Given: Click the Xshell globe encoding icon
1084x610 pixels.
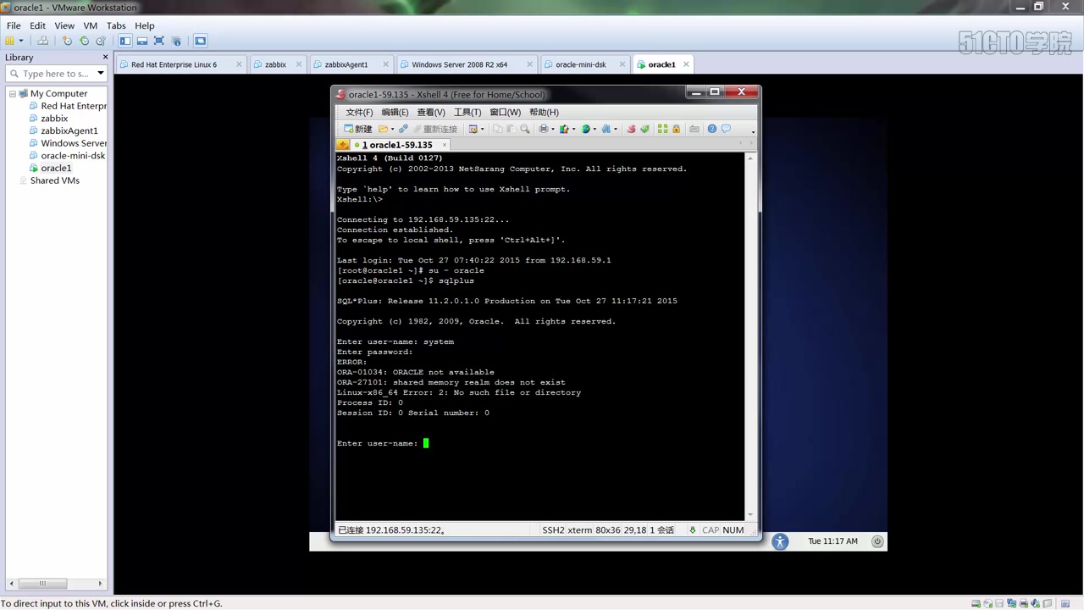Looking at the screenshot, I should 585,129.
